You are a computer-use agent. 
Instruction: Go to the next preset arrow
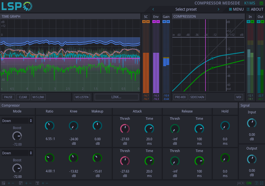[218, 9]
